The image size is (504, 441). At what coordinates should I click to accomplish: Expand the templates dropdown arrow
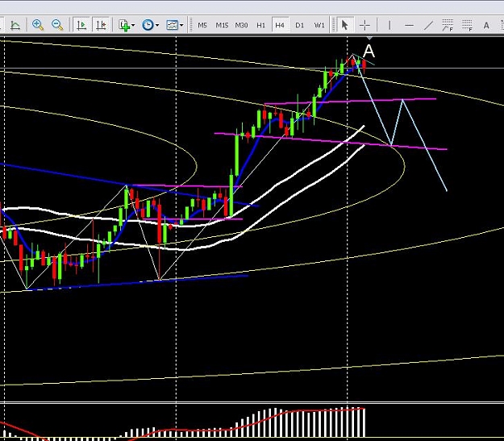click(x=181, y=25)
